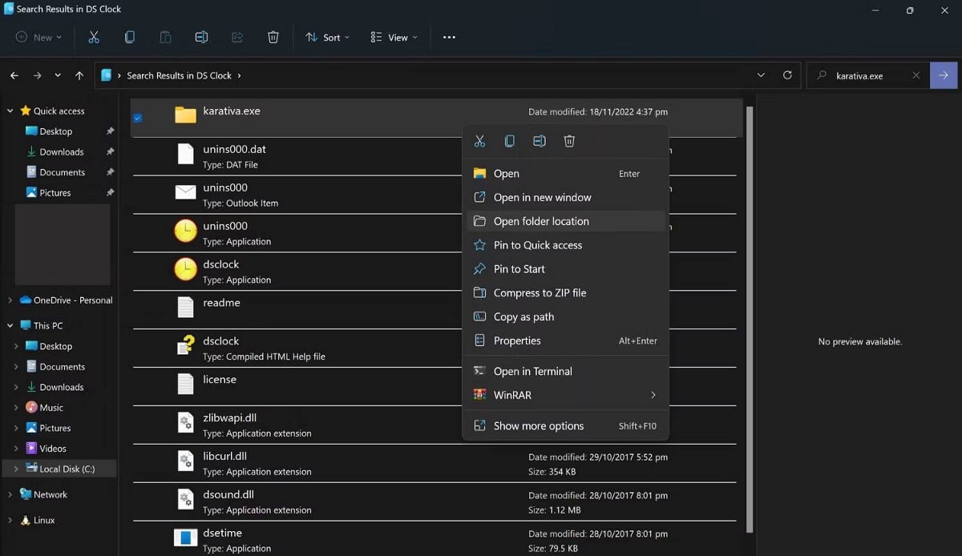Click Show more options entry
This screenshot has width=962, height=556.
538,426
